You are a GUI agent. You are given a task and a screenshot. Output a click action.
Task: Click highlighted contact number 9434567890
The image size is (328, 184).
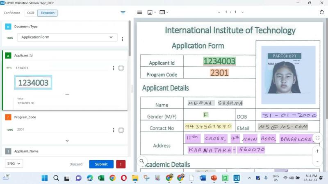click(208, 126)
